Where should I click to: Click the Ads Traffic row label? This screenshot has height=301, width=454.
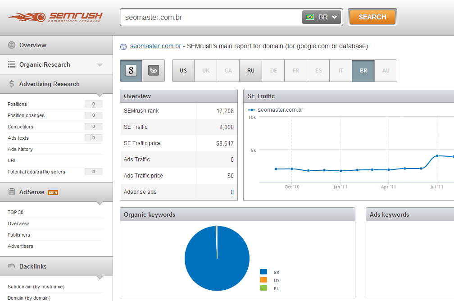(136, 160)
